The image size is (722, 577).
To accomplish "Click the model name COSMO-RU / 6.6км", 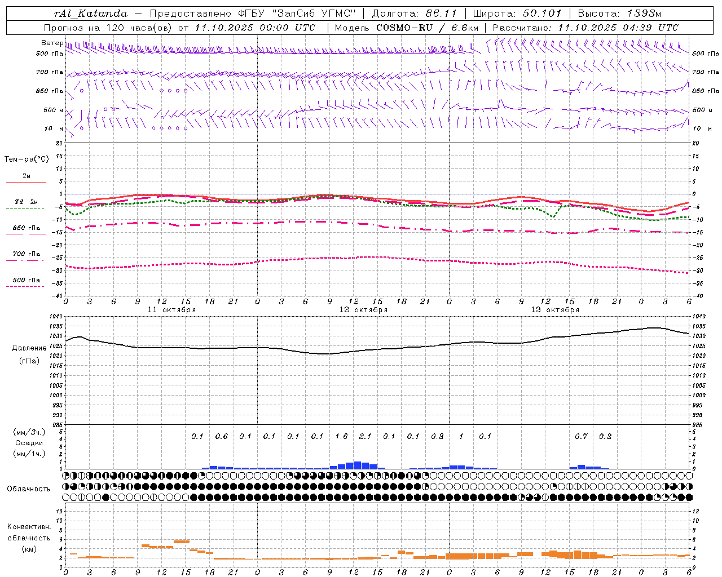I will (427, 28).
